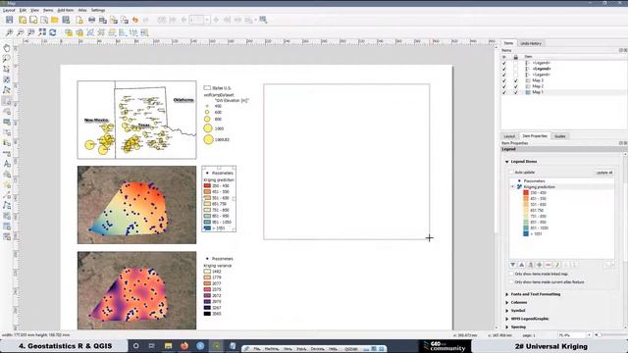Click the Save project toolbar icon

tap(9, 20)
